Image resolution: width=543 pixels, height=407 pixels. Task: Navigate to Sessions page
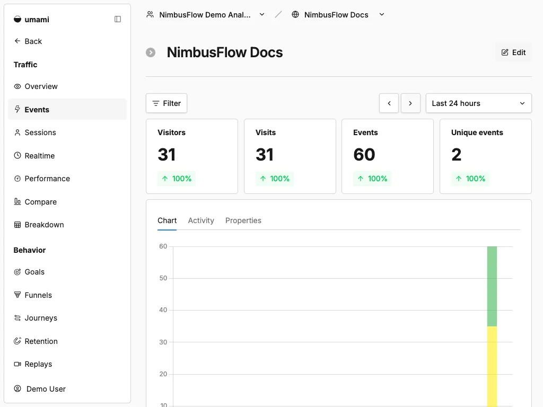[x=67, y=132]
